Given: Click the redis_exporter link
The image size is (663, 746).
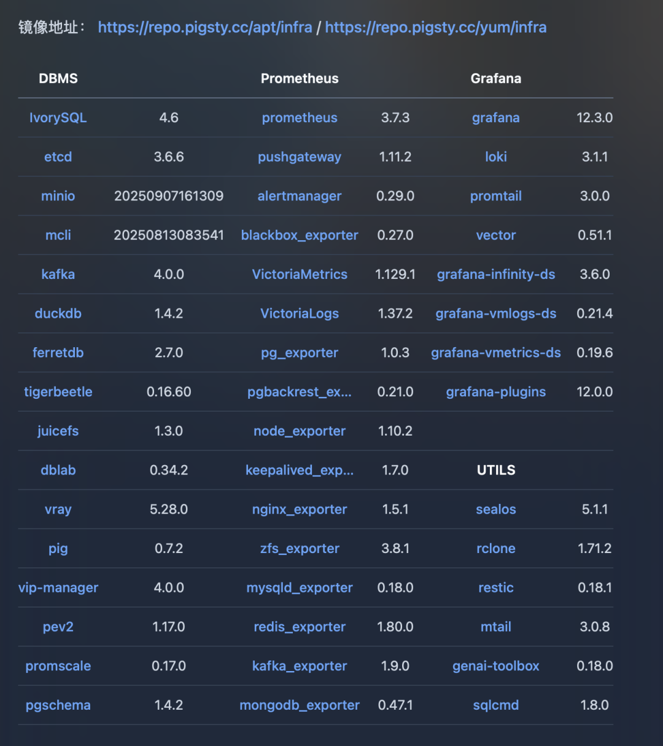Looking at the screenshot, I should click(300, 627).
